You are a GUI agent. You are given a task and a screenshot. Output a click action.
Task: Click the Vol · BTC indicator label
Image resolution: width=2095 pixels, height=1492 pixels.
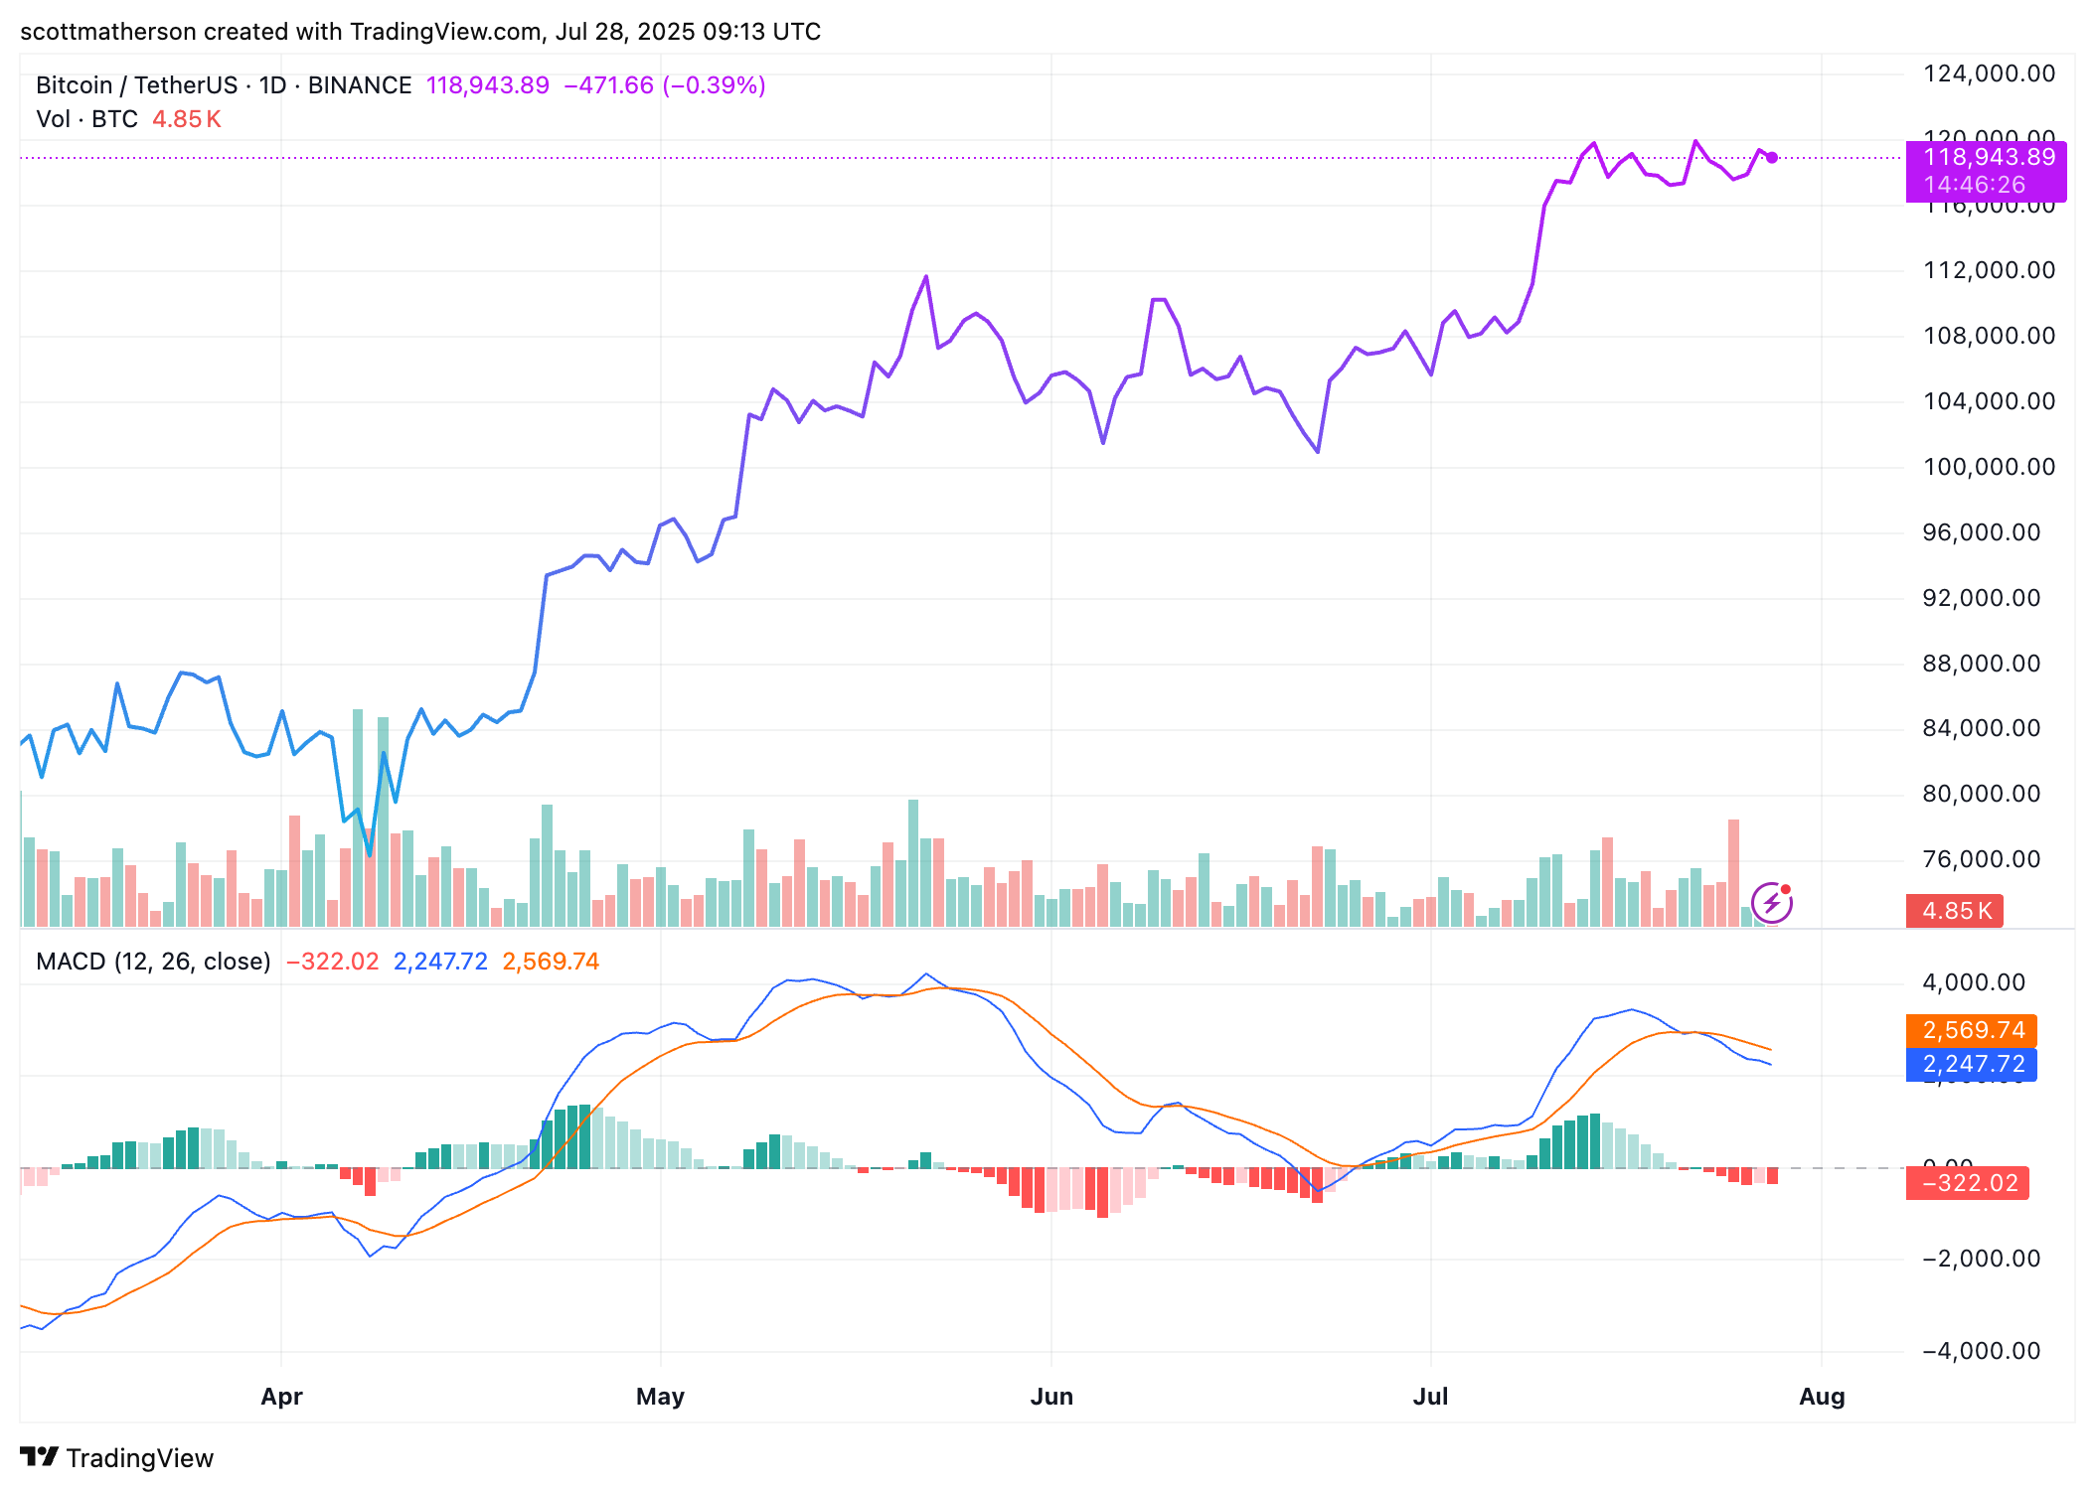point(86,119)
